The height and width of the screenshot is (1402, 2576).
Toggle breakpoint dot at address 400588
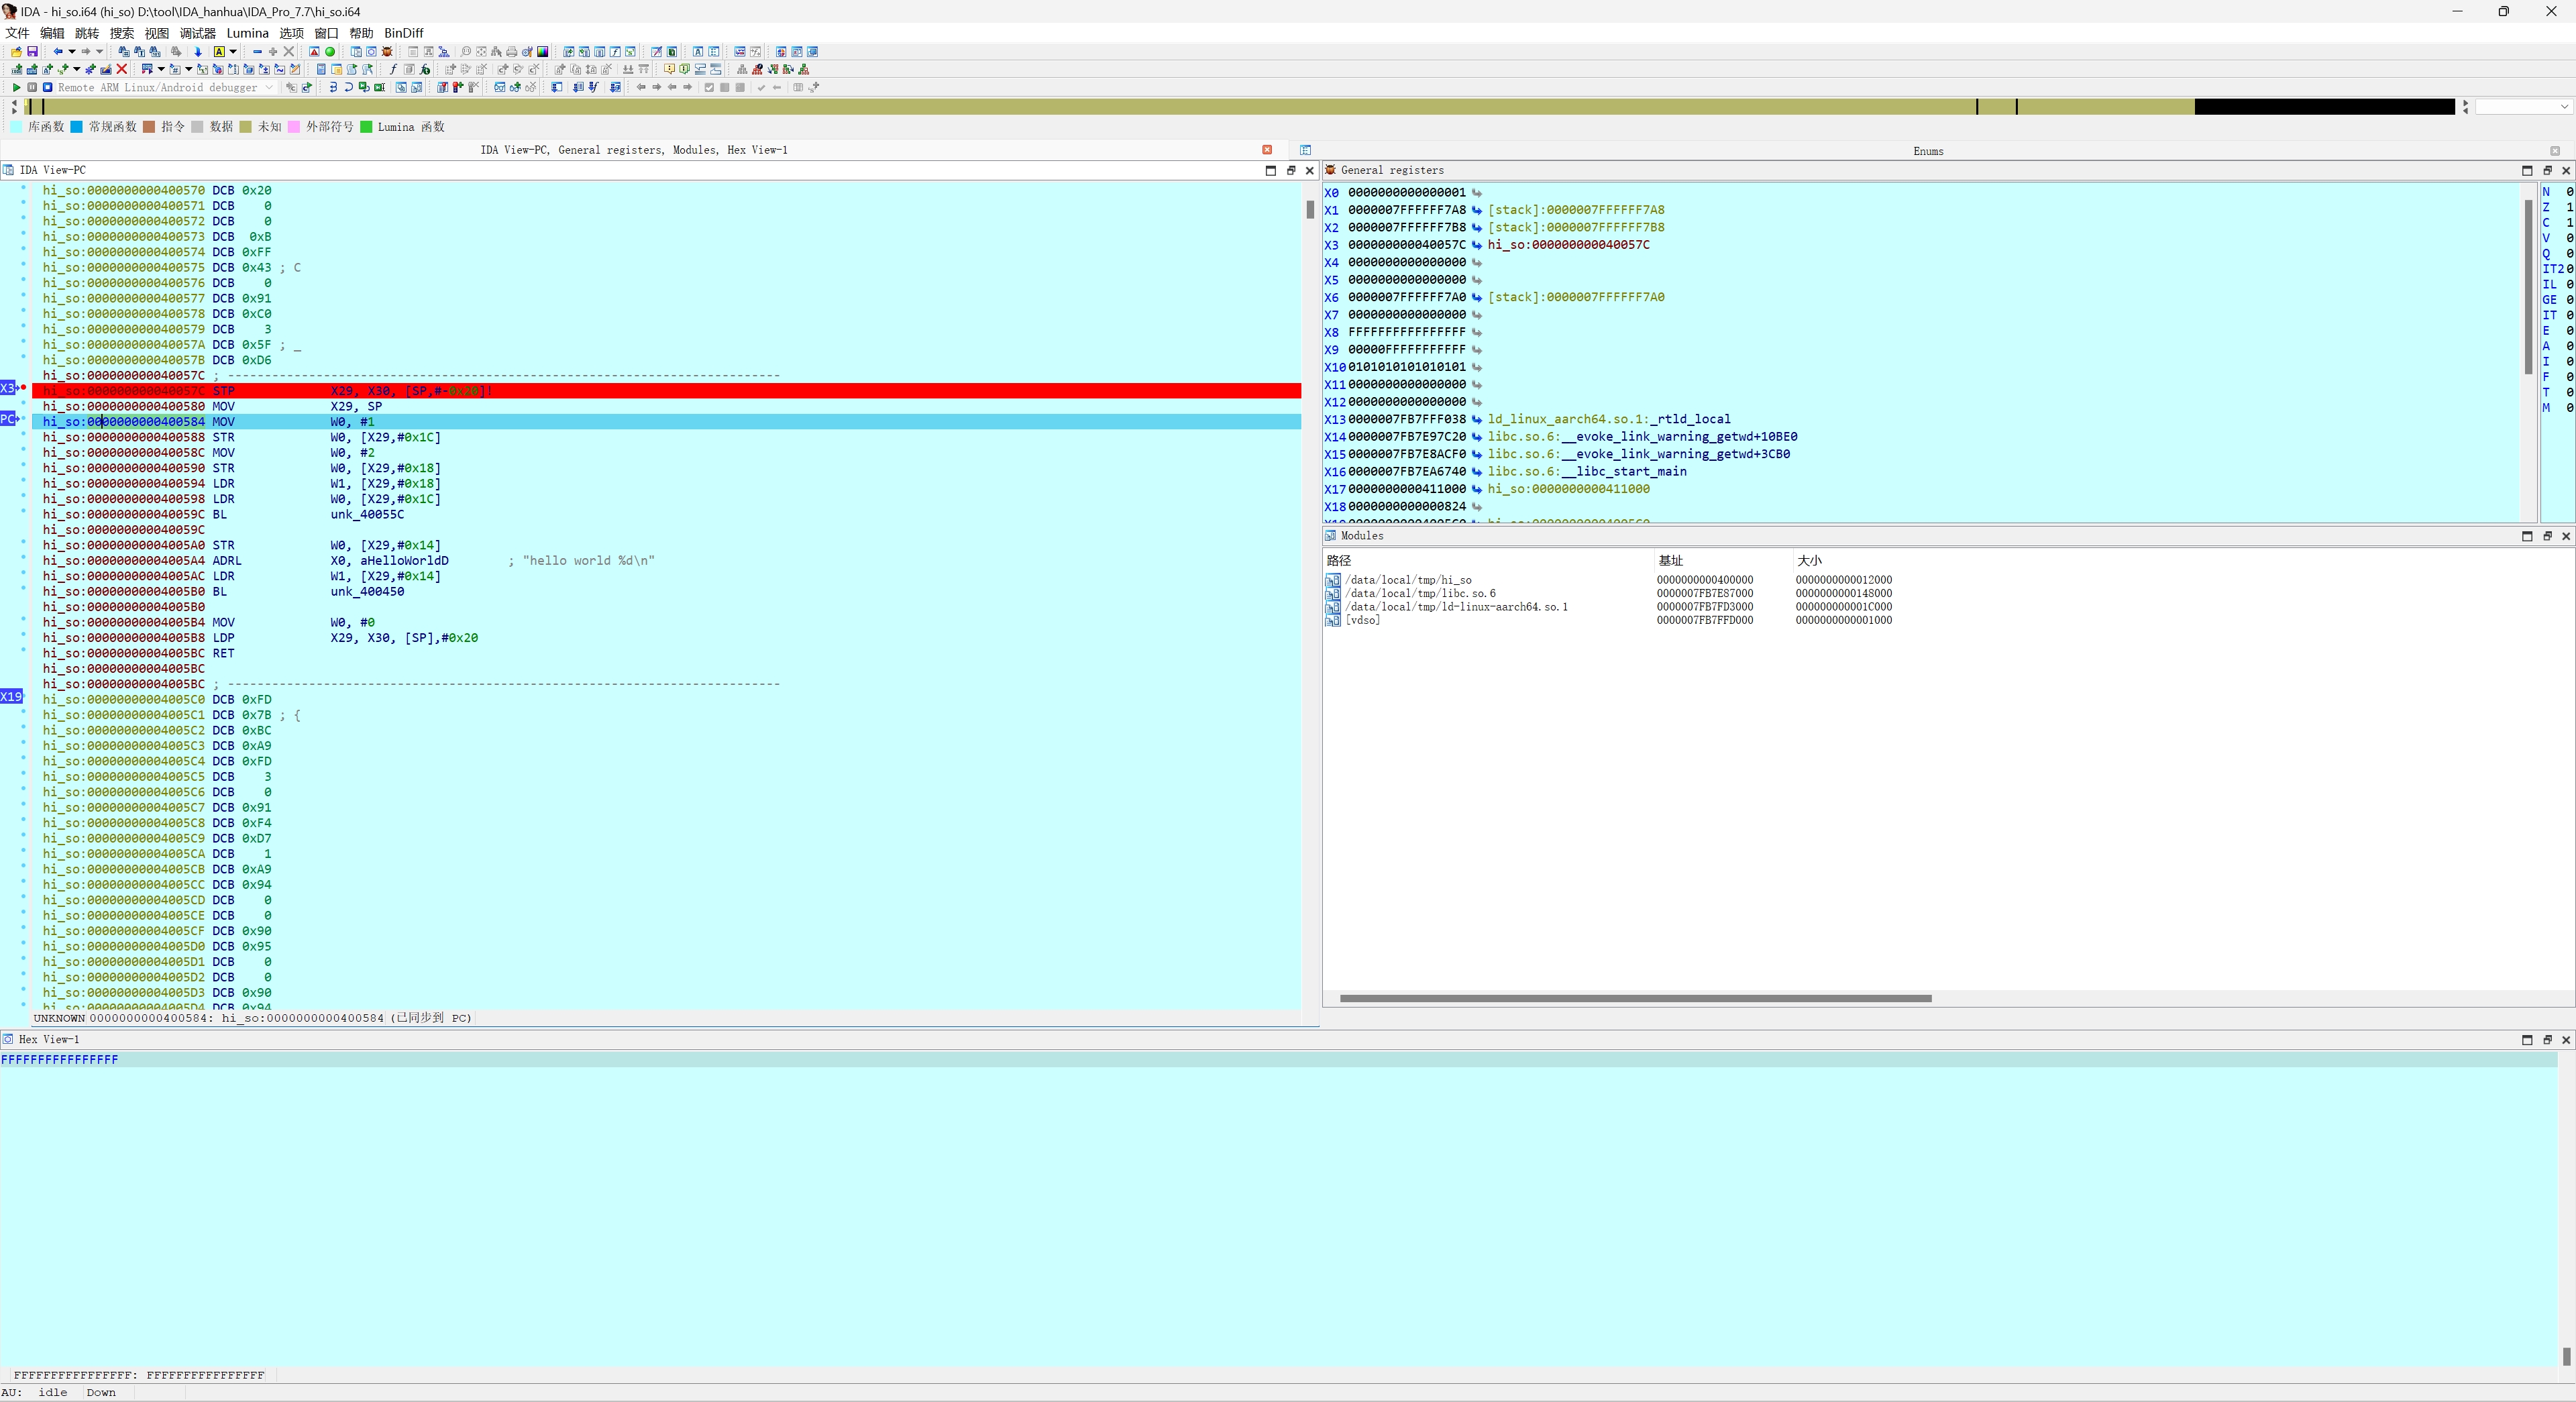coord(23,435)
